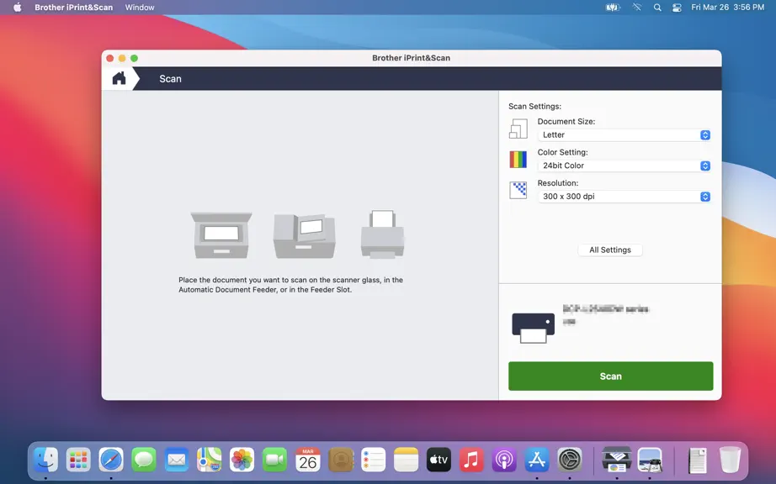Open Launchpad from the Dock
Image resolution: width=776 pixels, height=484 pixels.
pos(78,460)
